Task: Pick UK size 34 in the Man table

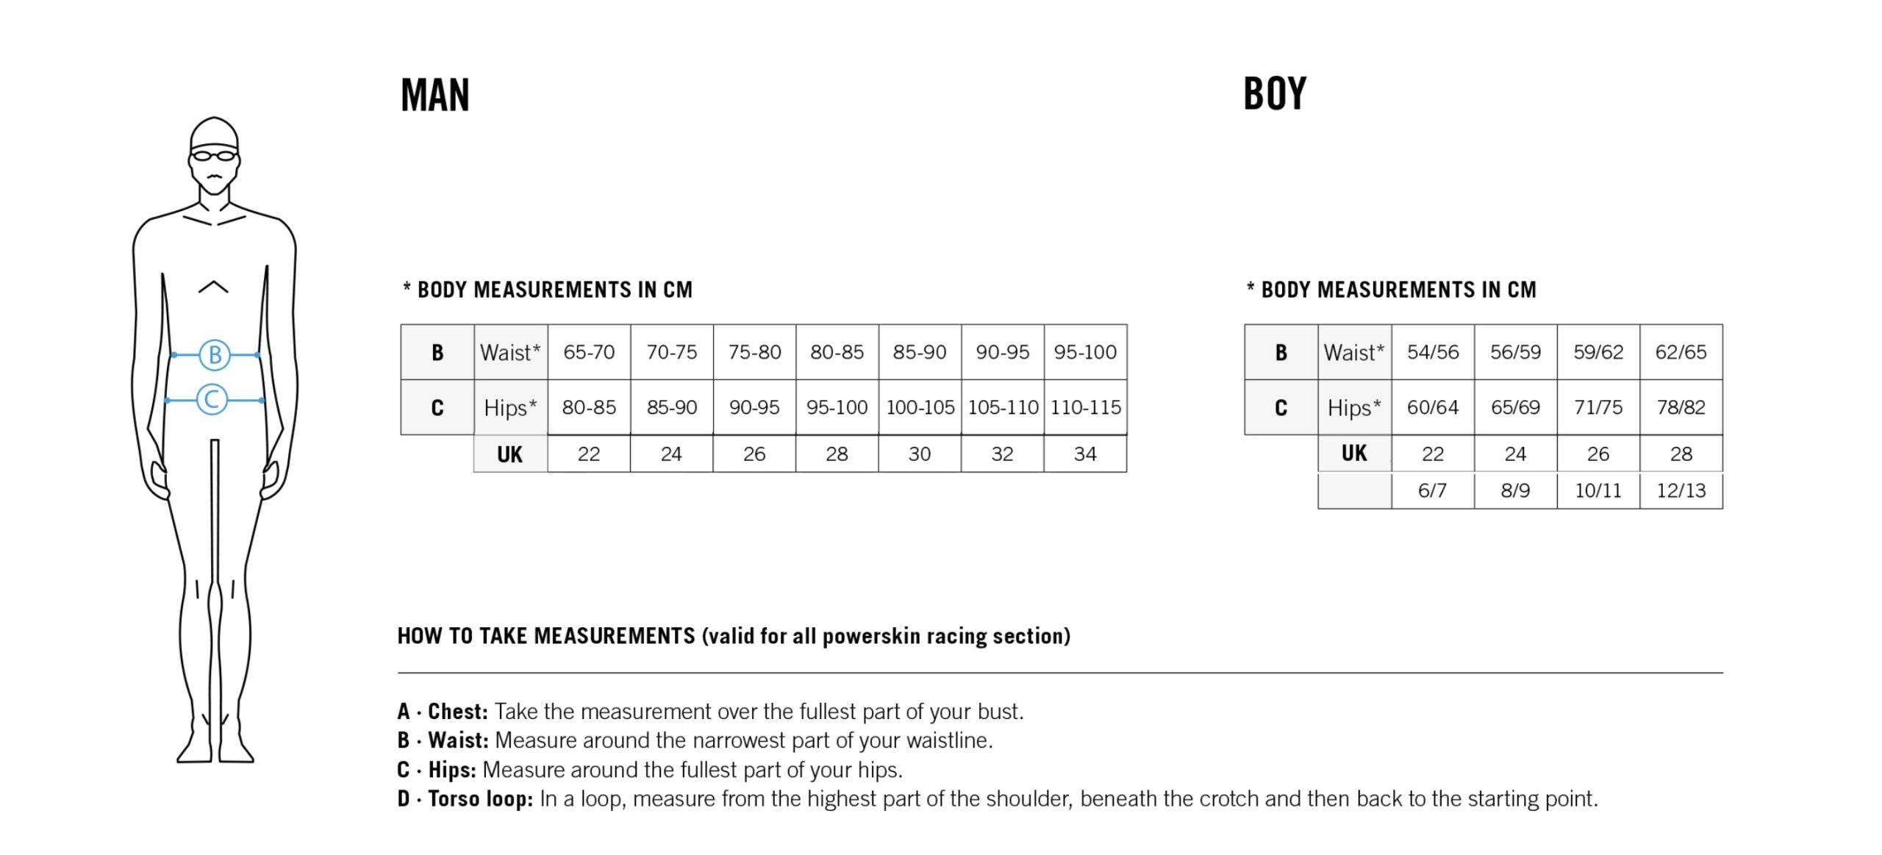Action: point(1085,454)
